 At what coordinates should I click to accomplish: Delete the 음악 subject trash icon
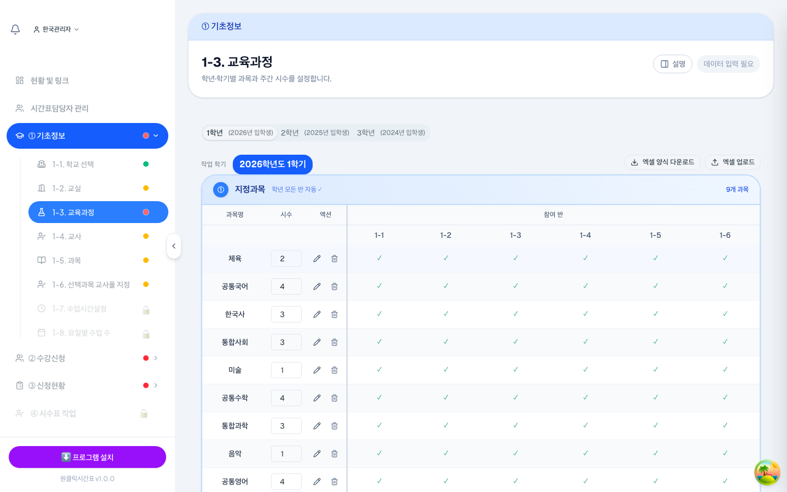334,454
